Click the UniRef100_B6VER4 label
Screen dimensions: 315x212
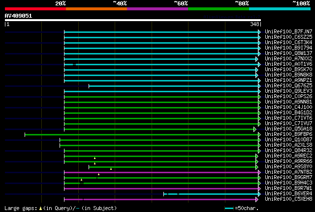click(288, 194)
